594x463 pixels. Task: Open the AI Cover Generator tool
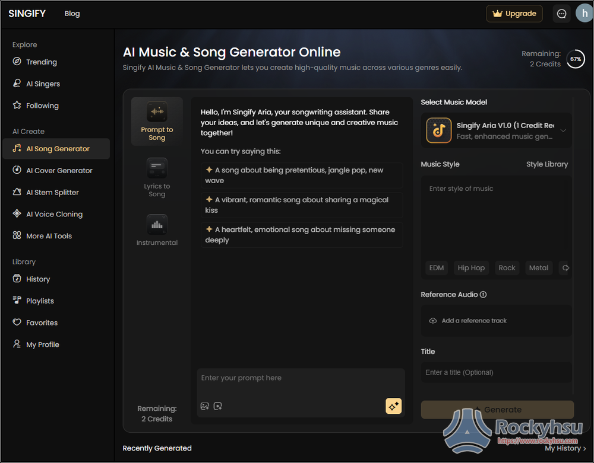point(52,171)
